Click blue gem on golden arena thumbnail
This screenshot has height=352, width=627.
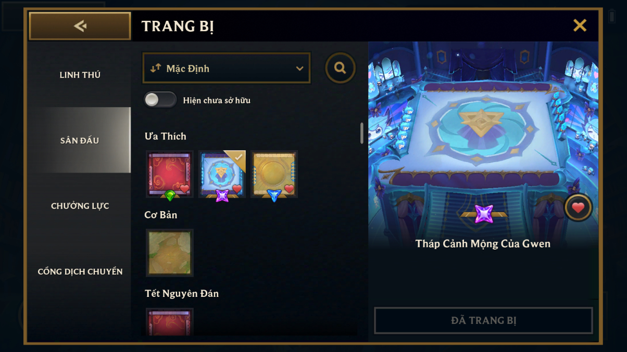(274, 195)
